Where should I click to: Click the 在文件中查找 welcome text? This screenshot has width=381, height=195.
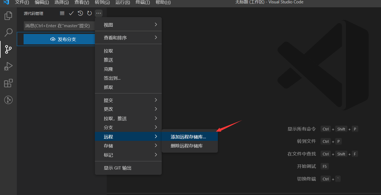302,154
